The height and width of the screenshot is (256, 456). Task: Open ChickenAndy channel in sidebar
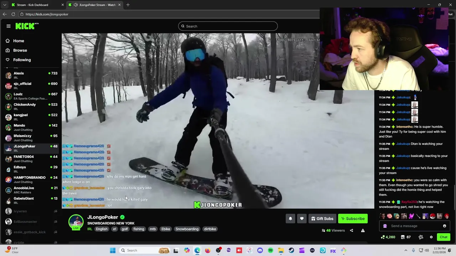pyautogui.click(x=31, y=106)
